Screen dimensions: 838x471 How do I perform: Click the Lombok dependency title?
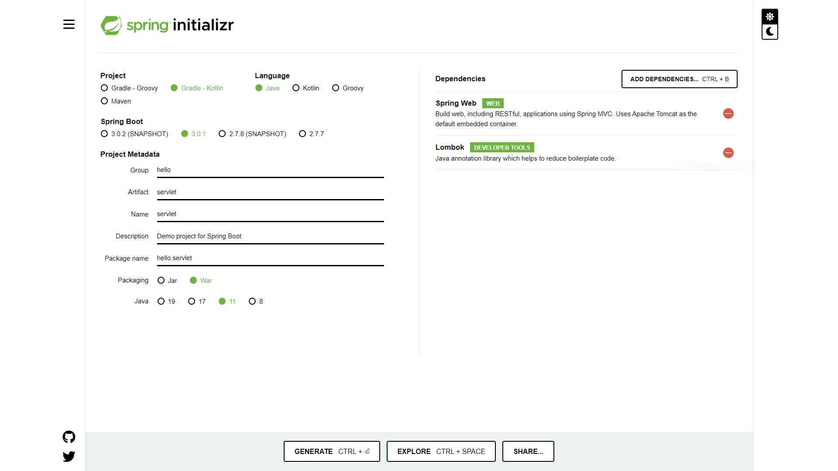click(x=450, y=148)
